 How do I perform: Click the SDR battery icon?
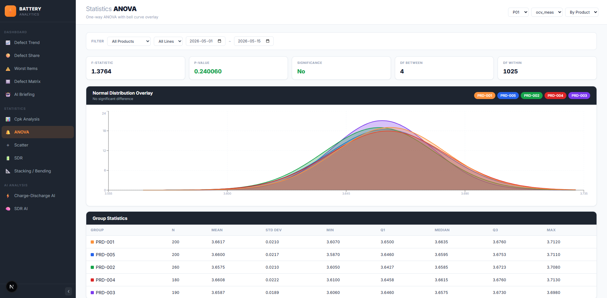pos(8,158)
